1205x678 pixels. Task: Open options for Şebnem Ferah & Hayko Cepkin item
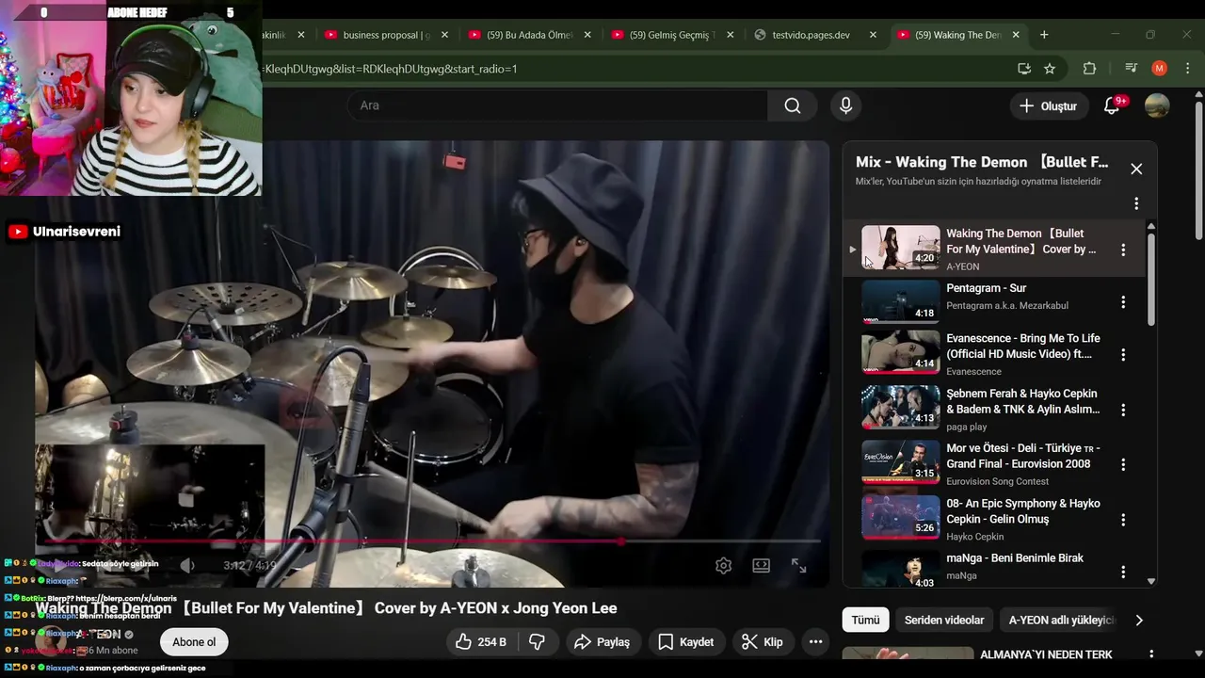[1123, 410]
